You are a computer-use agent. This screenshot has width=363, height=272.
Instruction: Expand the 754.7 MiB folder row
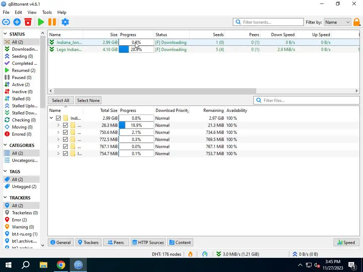pyautogui.click(x=58, y=154)
